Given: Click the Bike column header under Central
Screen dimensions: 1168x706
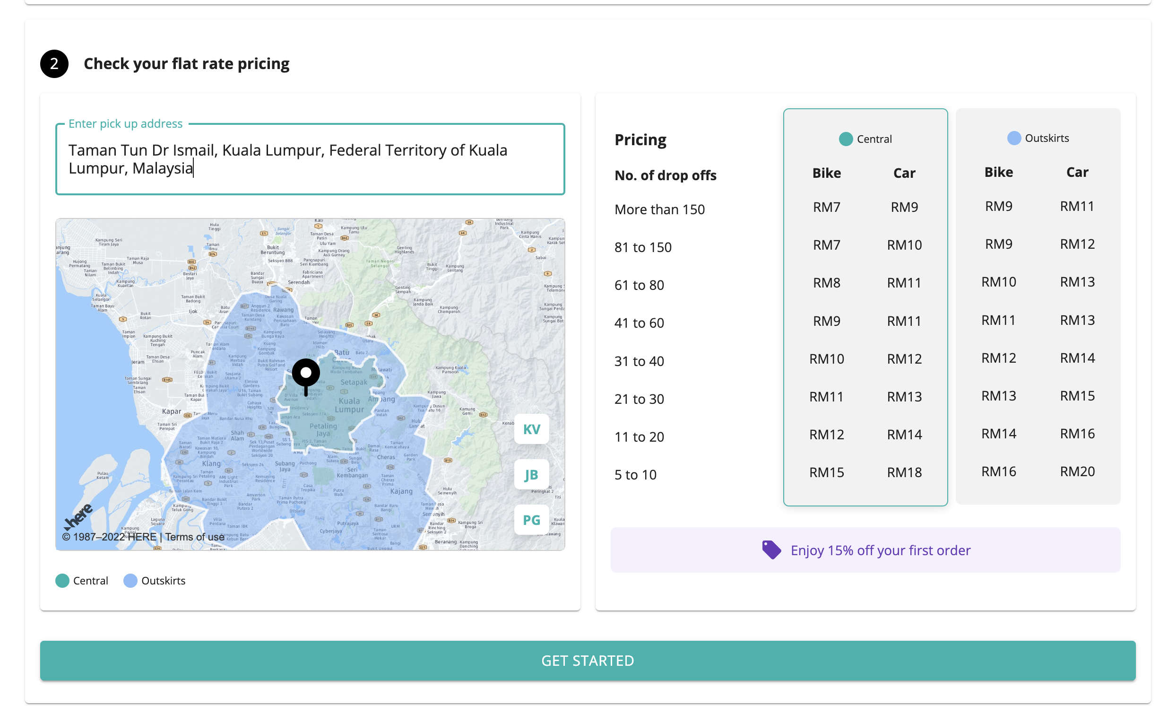Looking at the screenshot, I should click(x=826, y=173).
